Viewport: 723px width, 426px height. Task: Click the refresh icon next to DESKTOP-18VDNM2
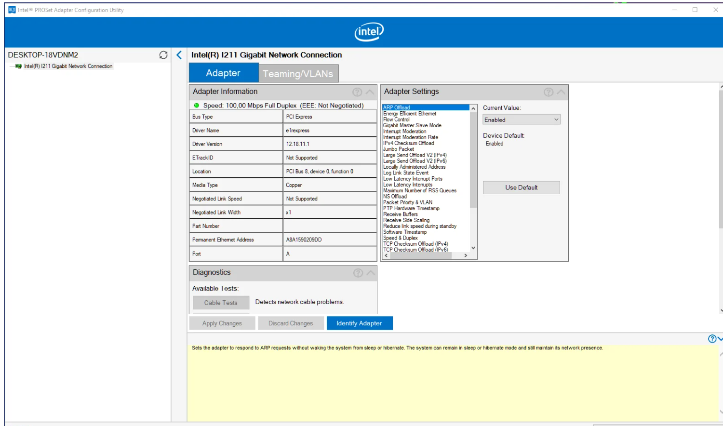tap(163, 55)
